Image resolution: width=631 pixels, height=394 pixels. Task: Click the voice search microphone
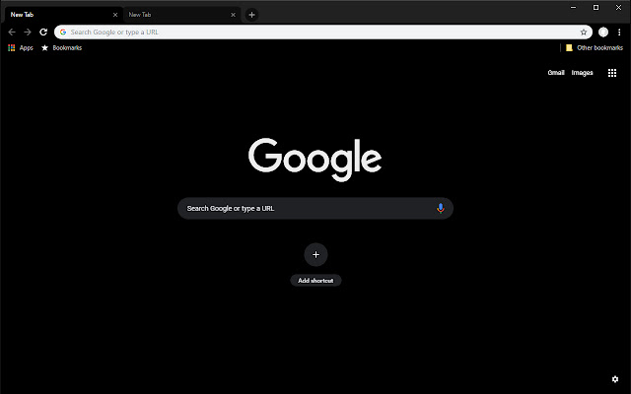tap(441, 208)
